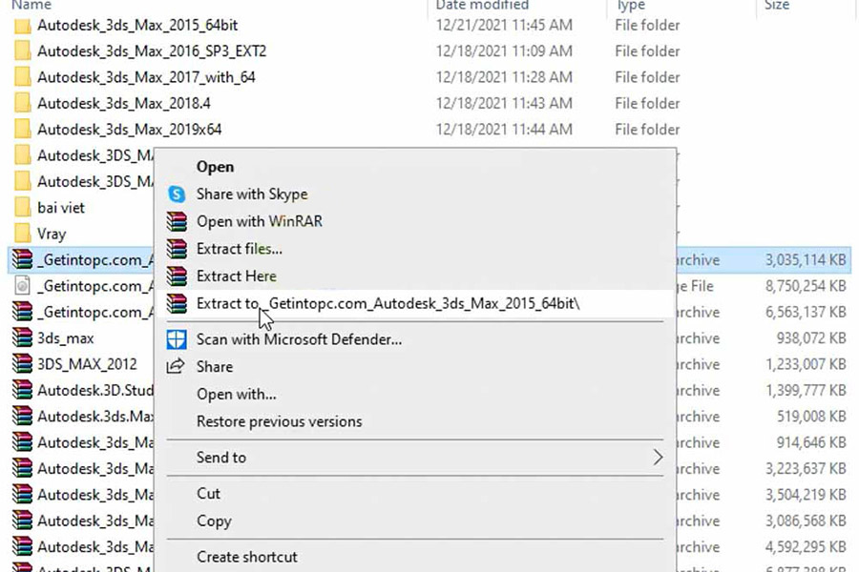The image size is (859, 572).
Task: Sort by the Size column header
Action: point(777,5)
